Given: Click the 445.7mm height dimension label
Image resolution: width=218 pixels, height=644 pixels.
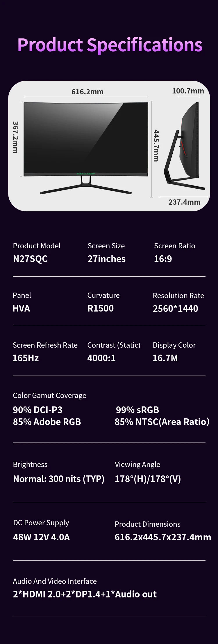Looking at the screenshot, I should click(x=156, y=146).
